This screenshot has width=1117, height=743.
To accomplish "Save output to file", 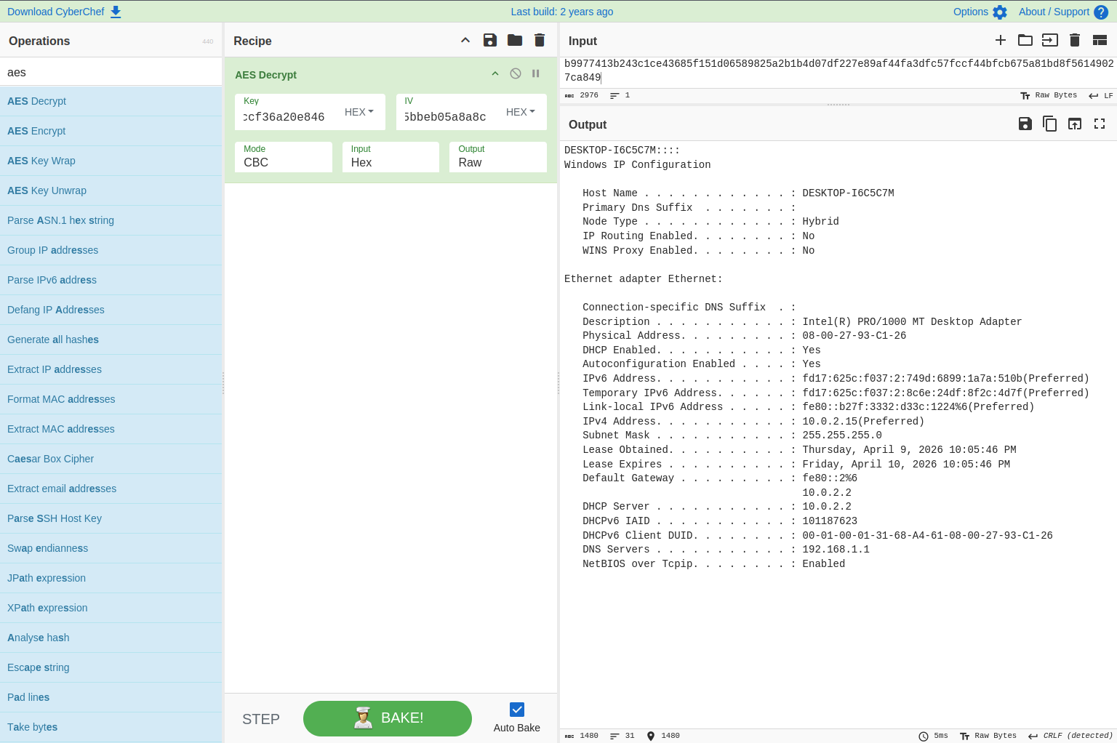I will (x=1025, y=124).
